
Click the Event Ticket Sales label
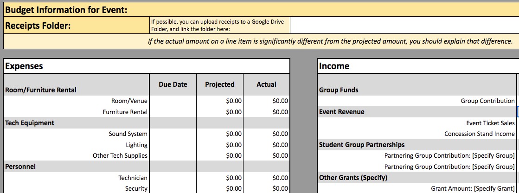coord(490,123)
